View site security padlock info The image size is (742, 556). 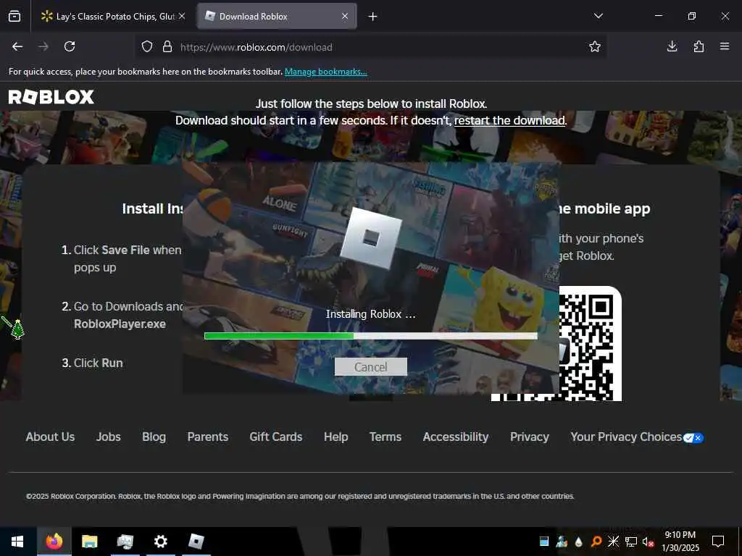coord(167,47)
